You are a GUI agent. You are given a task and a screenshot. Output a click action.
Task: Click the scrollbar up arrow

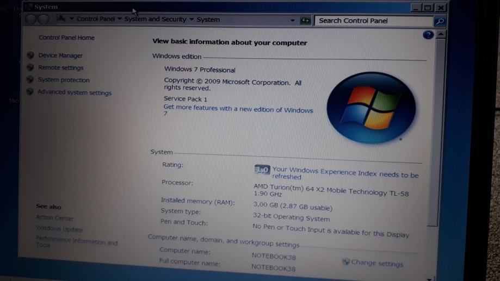coord(441,34)
